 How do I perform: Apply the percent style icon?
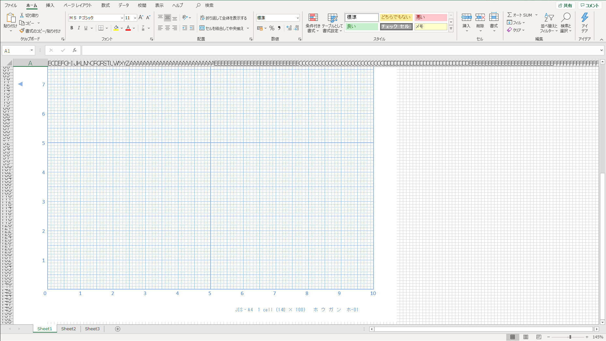(272, 28)
